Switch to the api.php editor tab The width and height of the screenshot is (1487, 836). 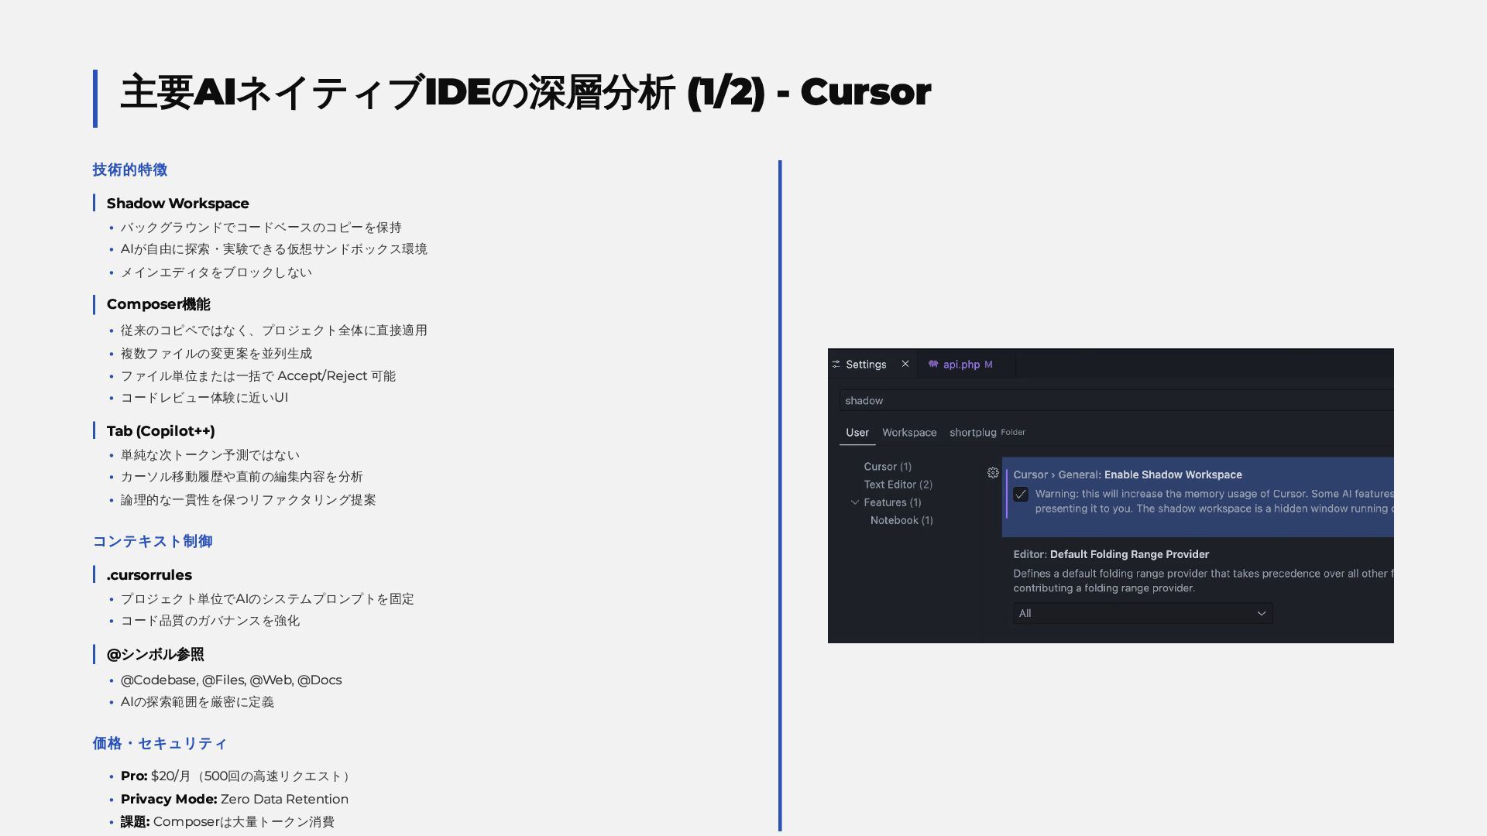point(961,364)
